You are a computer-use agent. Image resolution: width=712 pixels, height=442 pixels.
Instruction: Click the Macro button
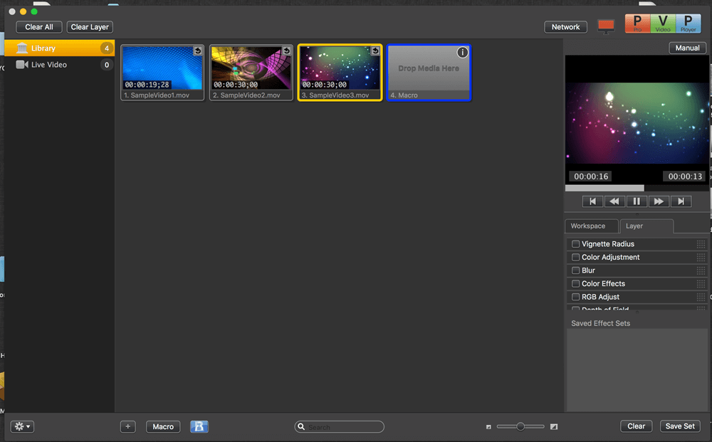click(163, 426)
